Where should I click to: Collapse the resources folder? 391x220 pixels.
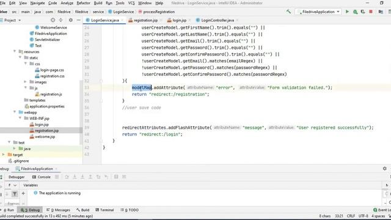(15, 51)
